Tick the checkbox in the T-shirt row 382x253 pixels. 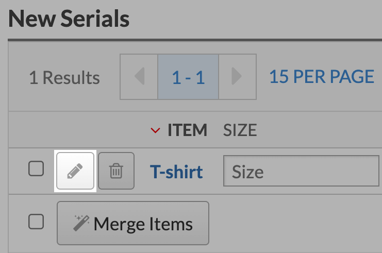point(36,168)
